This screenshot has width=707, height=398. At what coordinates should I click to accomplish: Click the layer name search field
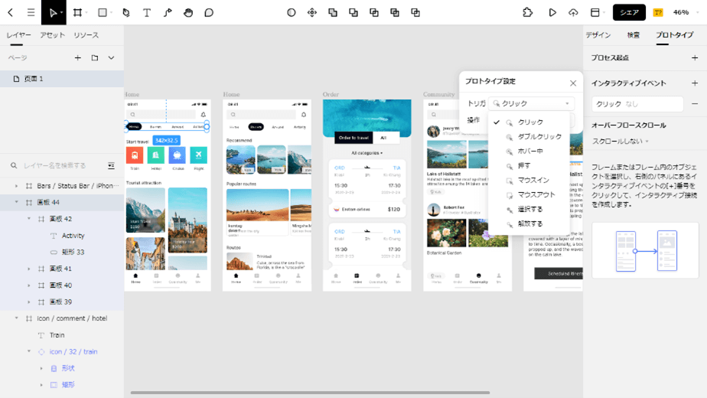coord(55,165)
